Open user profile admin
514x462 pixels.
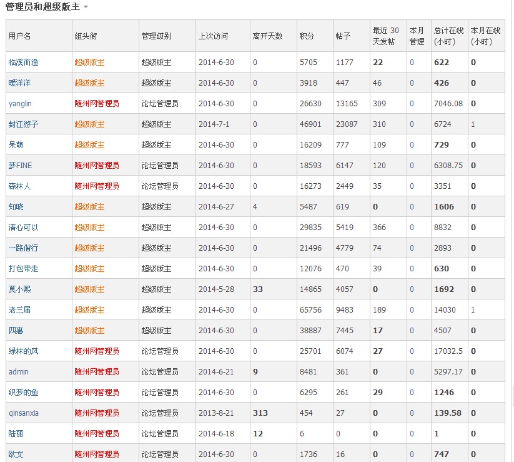pos(19,372)
